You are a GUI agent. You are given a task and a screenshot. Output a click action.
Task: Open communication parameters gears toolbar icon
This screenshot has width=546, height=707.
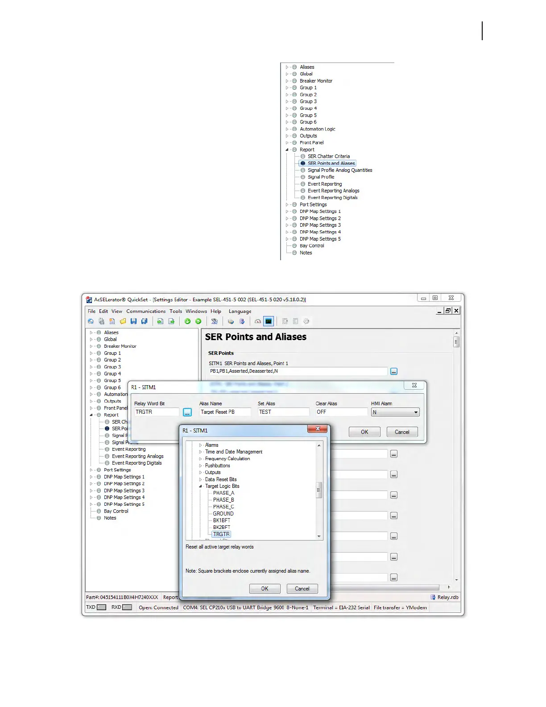102,321
